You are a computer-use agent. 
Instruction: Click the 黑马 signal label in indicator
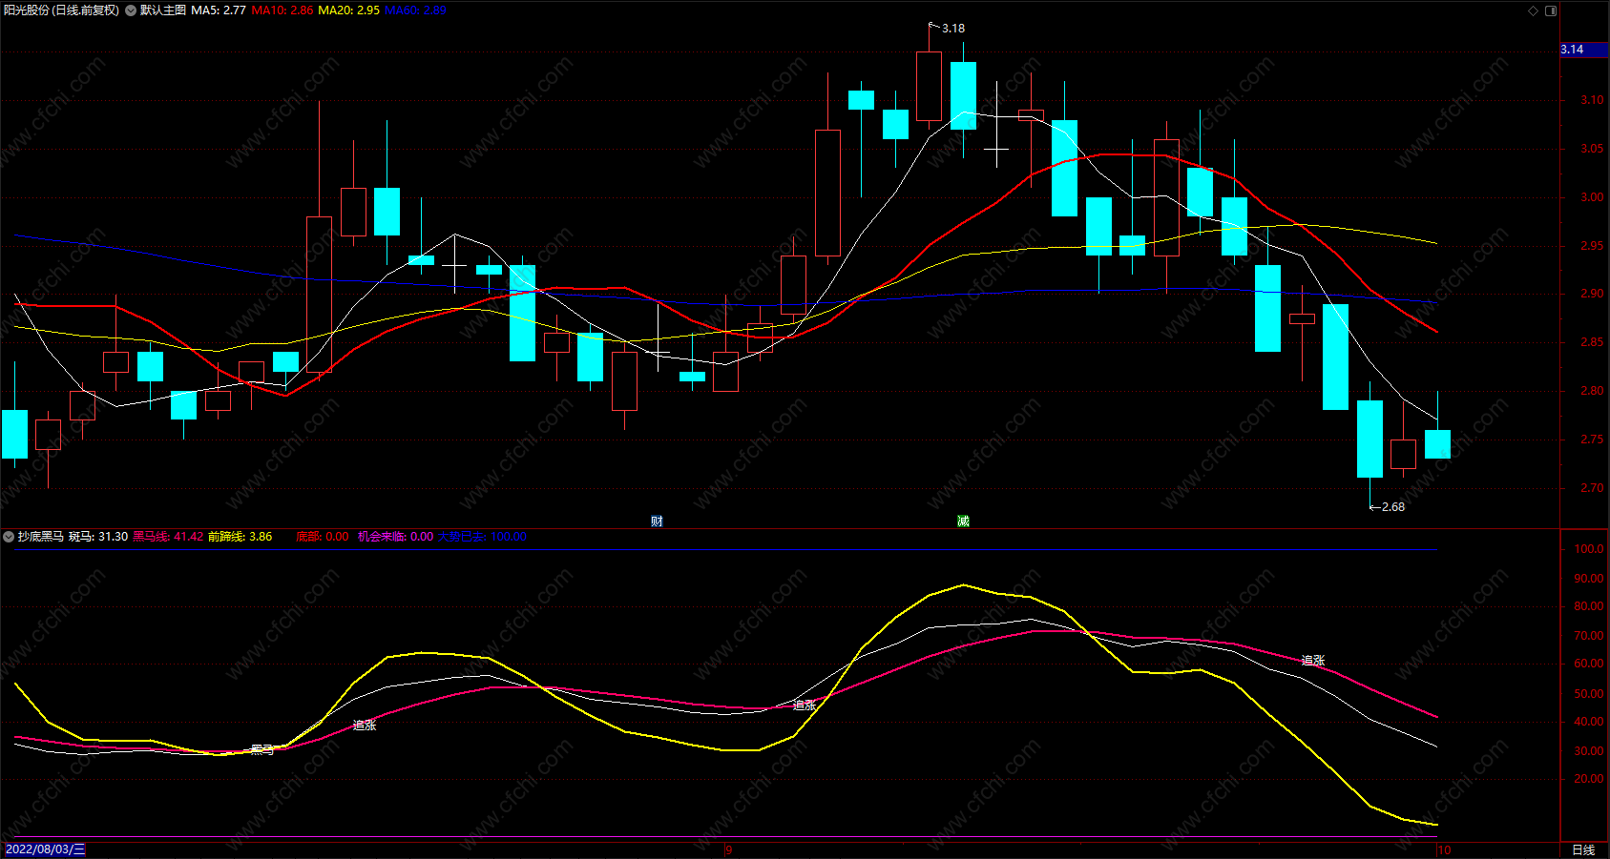tap(262, 750)
